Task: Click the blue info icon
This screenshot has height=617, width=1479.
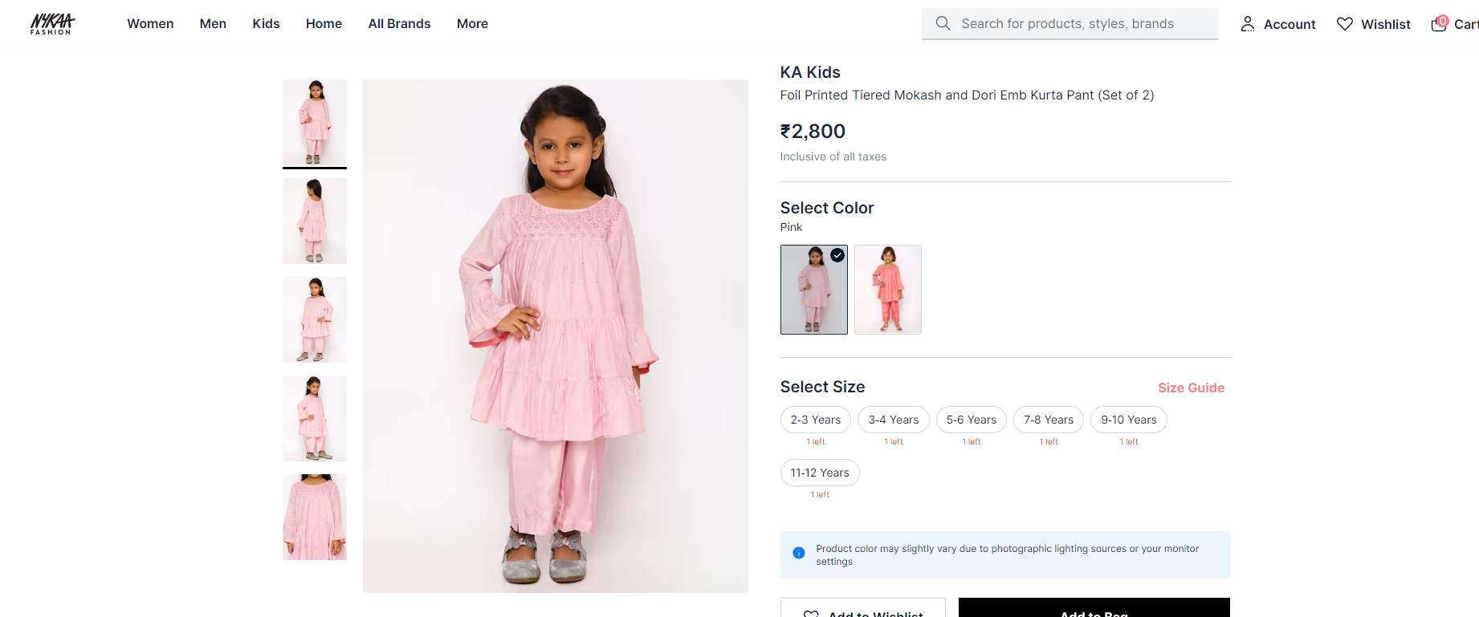Action: [799, 553]
